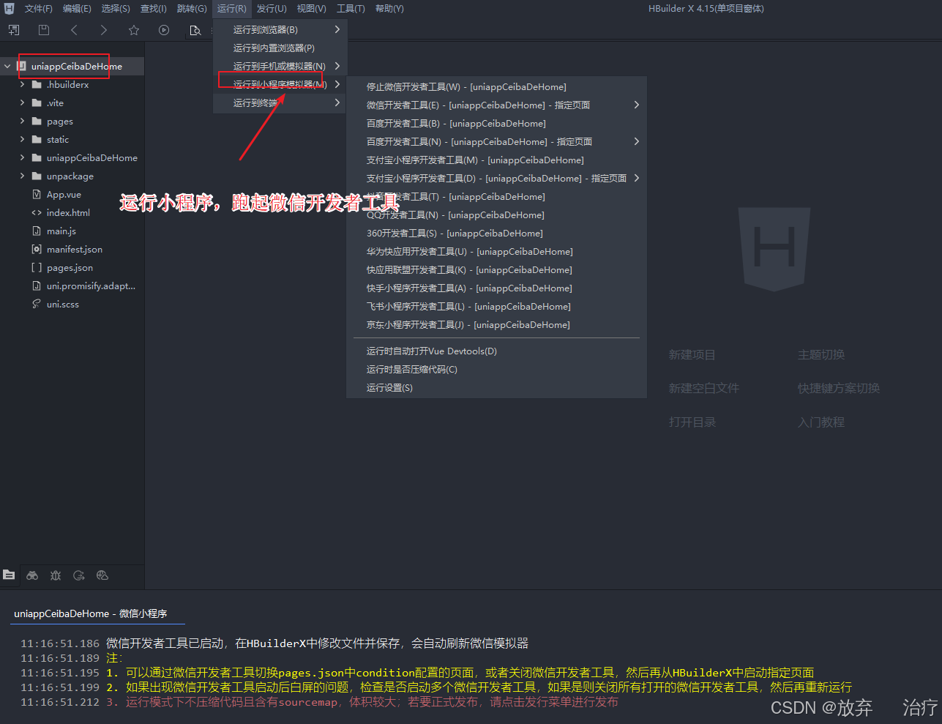The width and height of the screenshot is (942, 724).
Task: Open the 选择(S) menu
Action: 116,8
